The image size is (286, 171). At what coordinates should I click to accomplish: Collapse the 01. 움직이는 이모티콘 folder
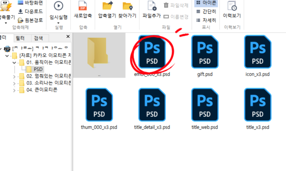[x=14, y=63]
